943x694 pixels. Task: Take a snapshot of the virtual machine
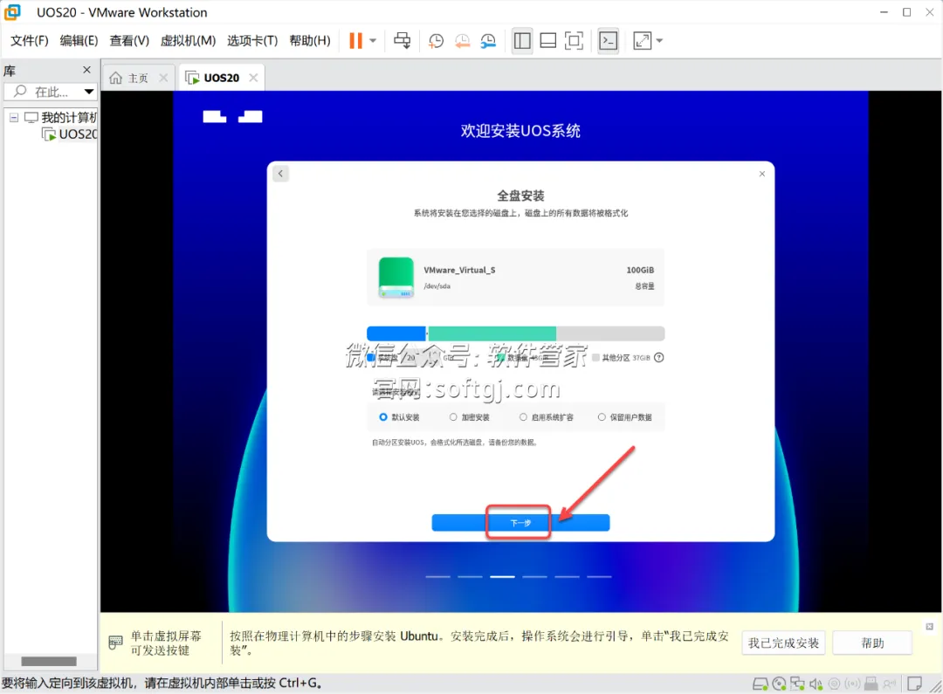point(436,41)
